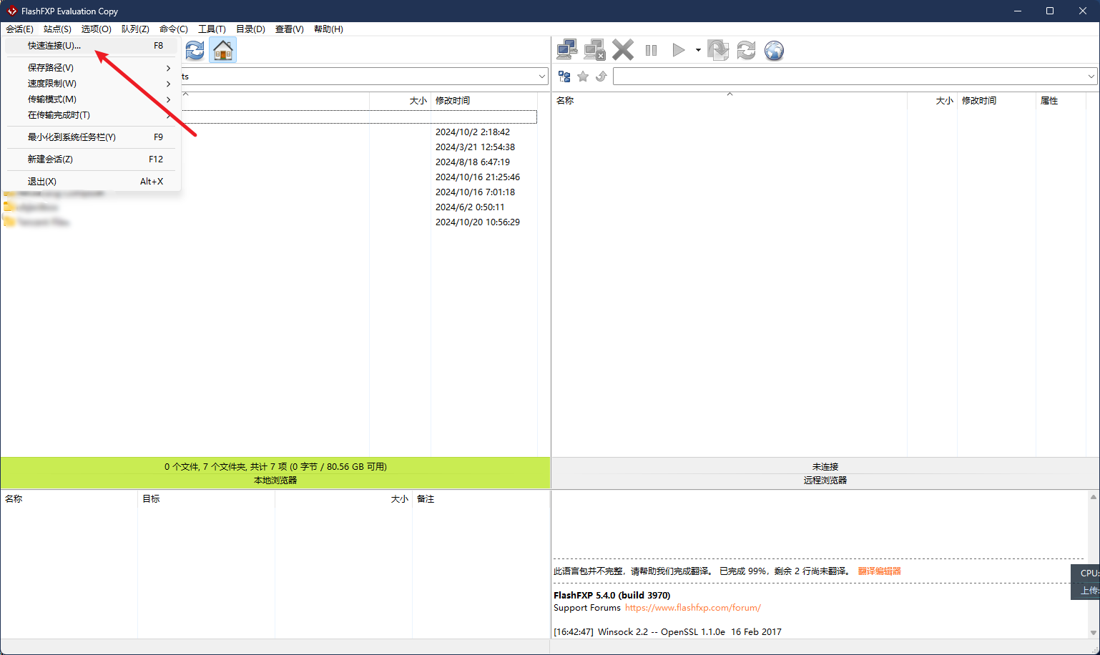Image resolution: width=1100 pixels, height=655 pixels.
Task: Click the play transfer queue icon
Action: [x=678, y=50]
